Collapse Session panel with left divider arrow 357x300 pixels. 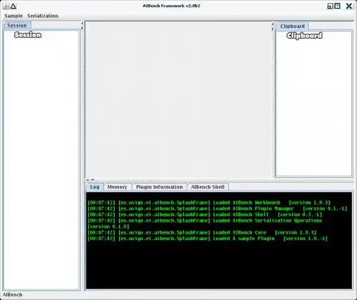[82, 23]
